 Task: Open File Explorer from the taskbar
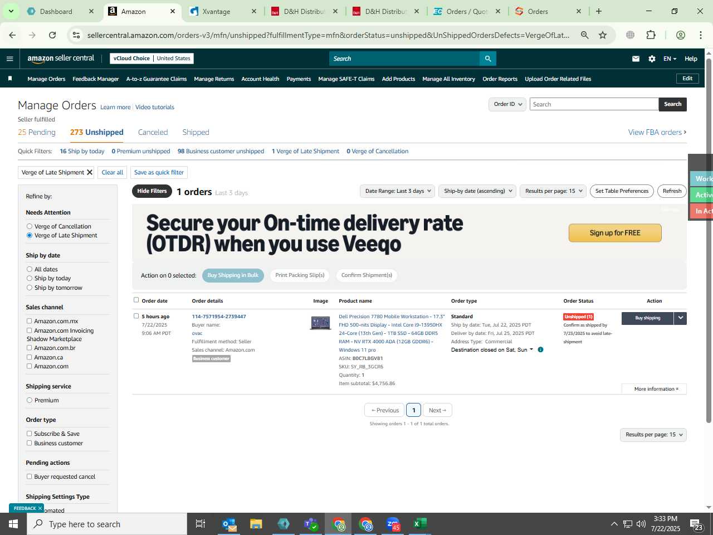point(256,524)
